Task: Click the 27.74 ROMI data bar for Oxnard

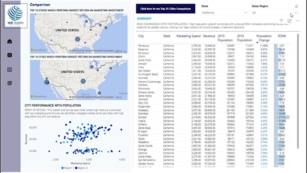Action: click(282, 117)
